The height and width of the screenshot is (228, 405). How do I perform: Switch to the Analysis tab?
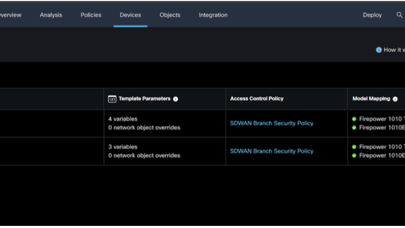(x=51, y=15)
